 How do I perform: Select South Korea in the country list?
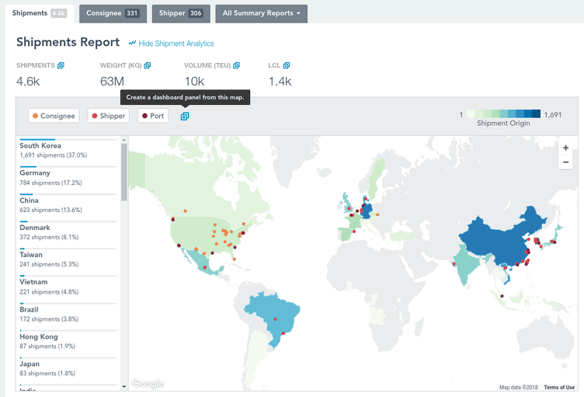68,150
